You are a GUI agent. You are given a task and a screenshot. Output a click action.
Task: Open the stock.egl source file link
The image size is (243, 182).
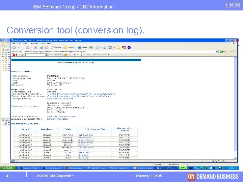(x=83, y=157)
